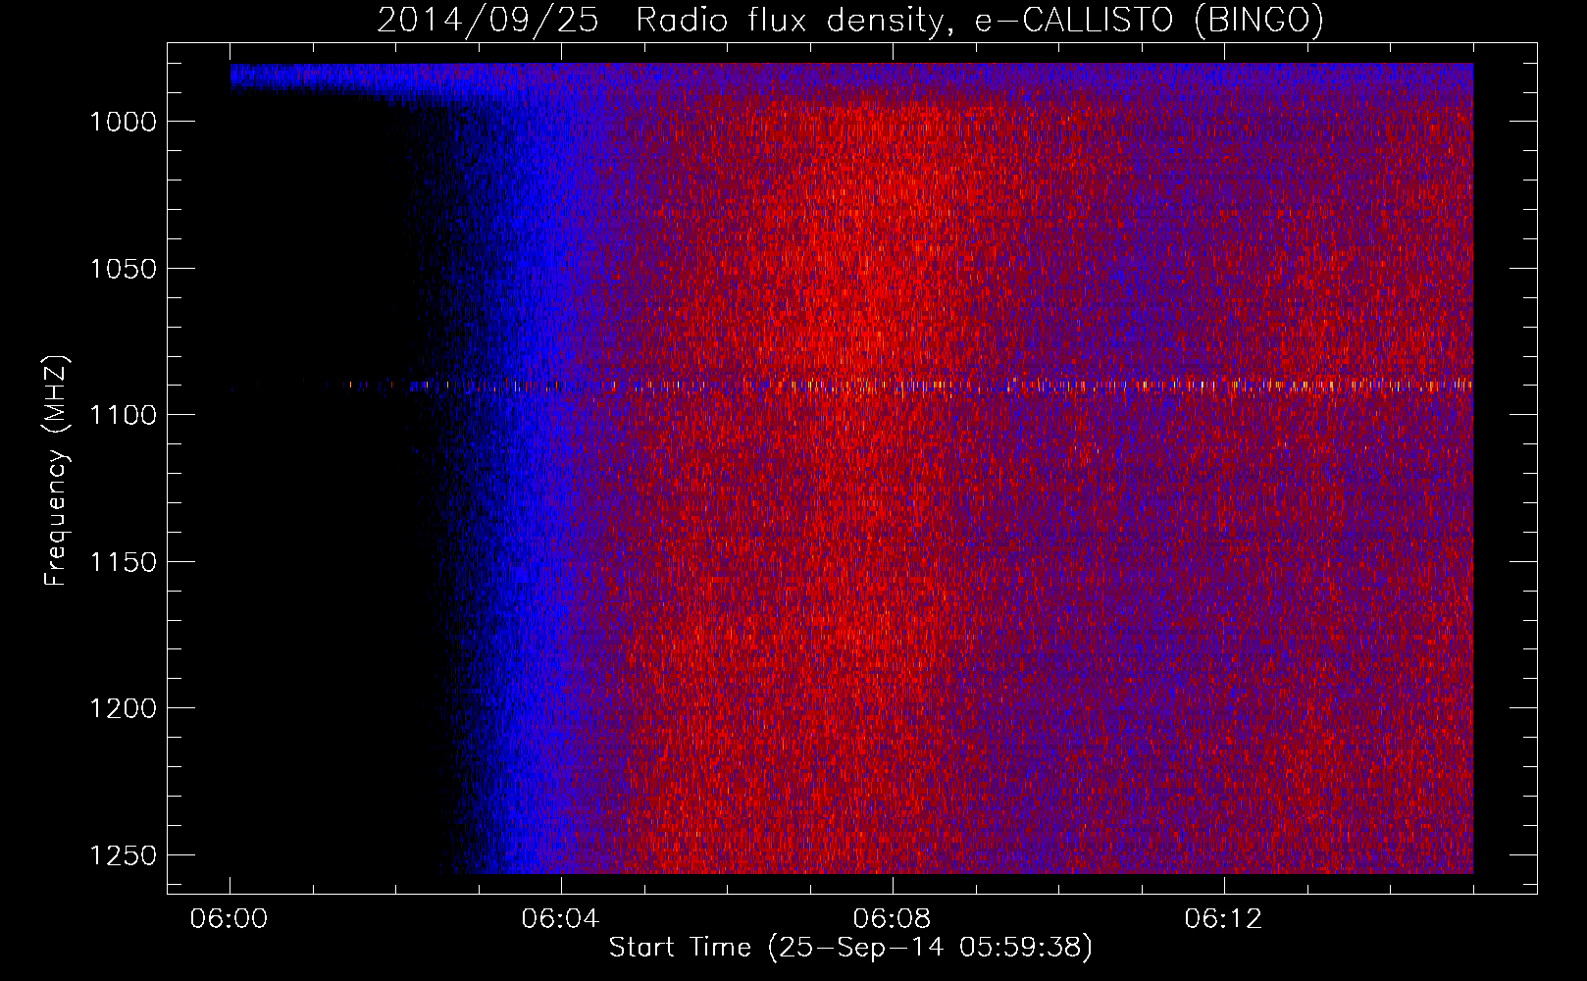Click the '1100' frequency axis label
The height and width of the screenshot is (981, 1587).
(x=123, y=415)
